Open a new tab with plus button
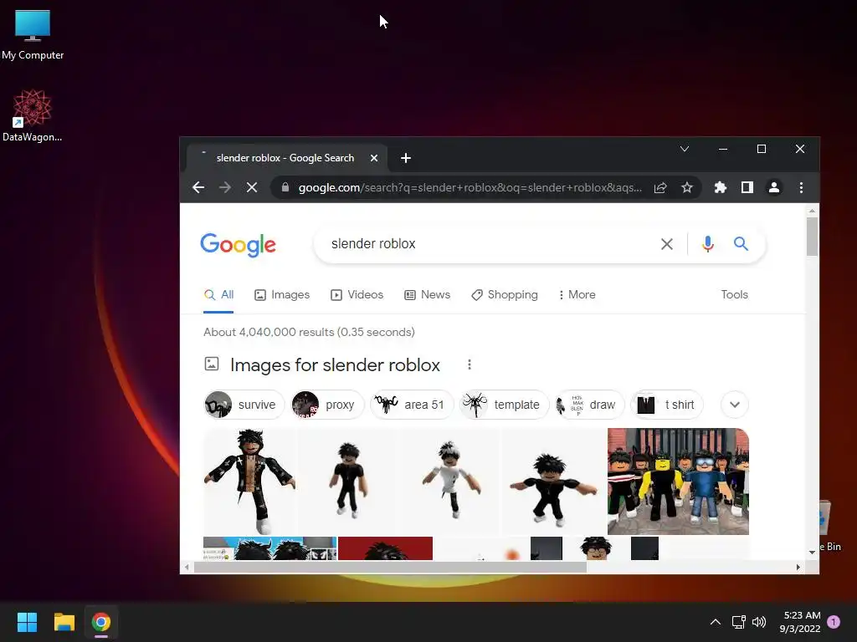This screenshot has height=642, width=857. pos(406,158)
